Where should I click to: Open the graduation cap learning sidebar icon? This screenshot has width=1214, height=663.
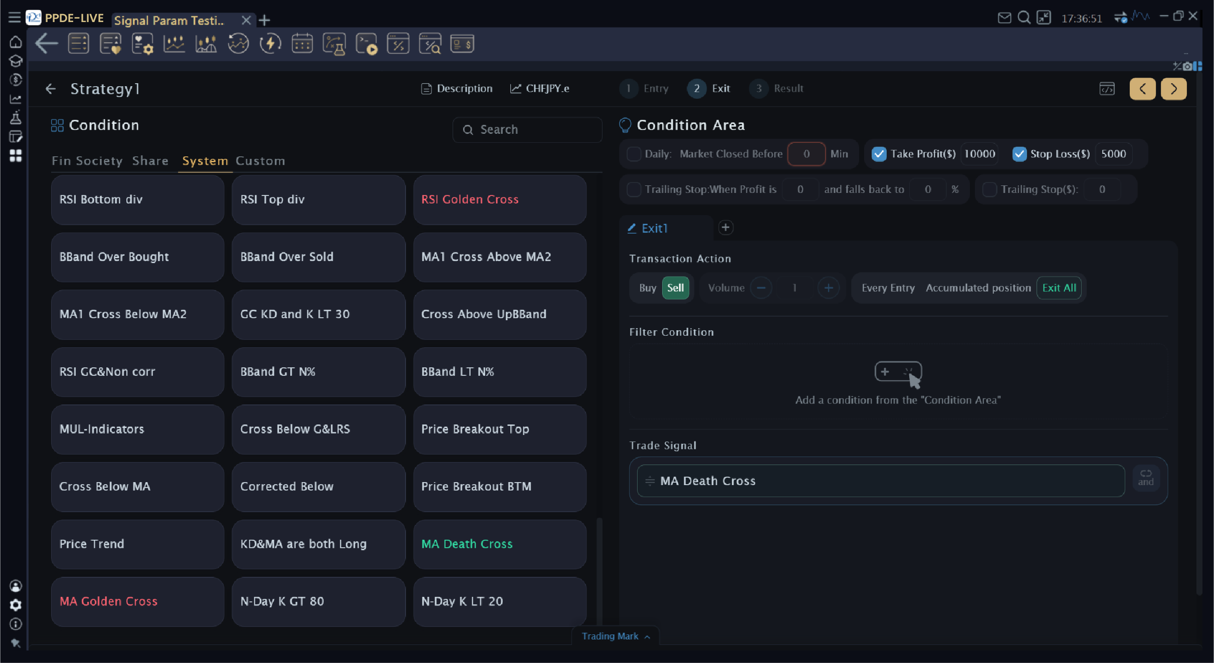[16, 61]
